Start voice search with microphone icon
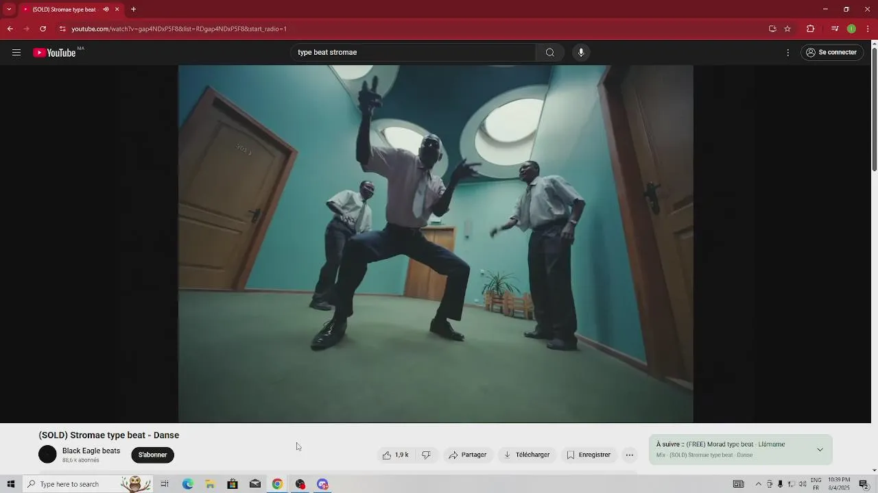 pos(581,53)
